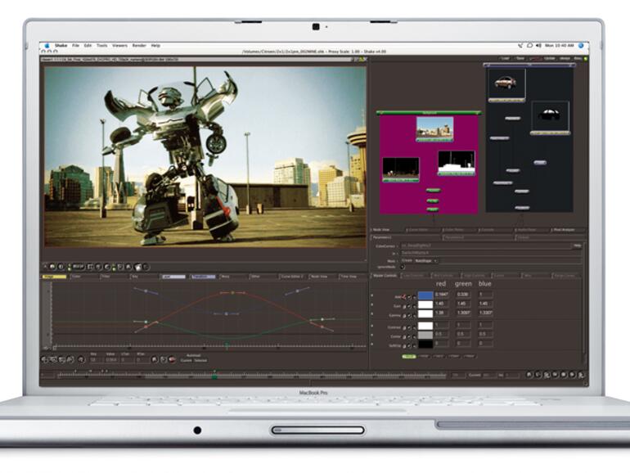Toggle the ignoreNode switch
Screen dimensions: 630x473
(x=403, y=267)
